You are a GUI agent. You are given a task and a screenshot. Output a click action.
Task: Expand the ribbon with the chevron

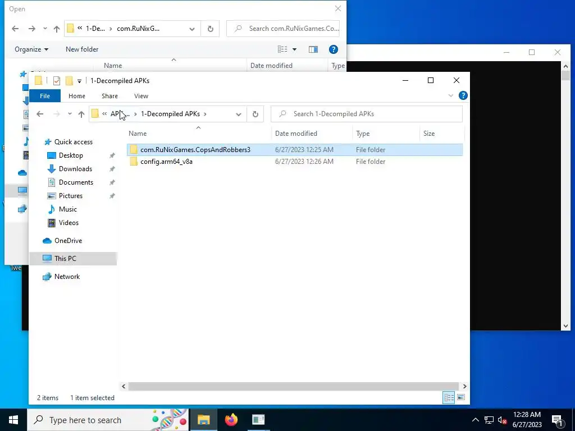point(451,95)
